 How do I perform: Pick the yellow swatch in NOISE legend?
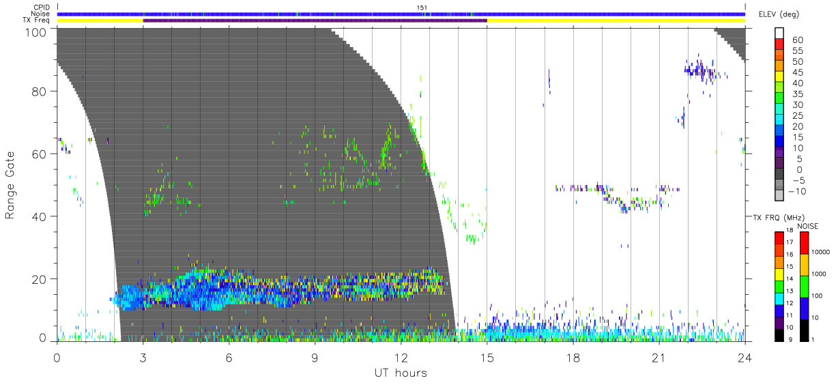[x=803, y=264]
